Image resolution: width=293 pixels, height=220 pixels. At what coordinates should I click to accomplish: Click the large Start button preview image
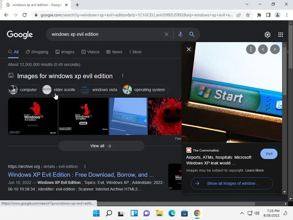coord(232,92)
